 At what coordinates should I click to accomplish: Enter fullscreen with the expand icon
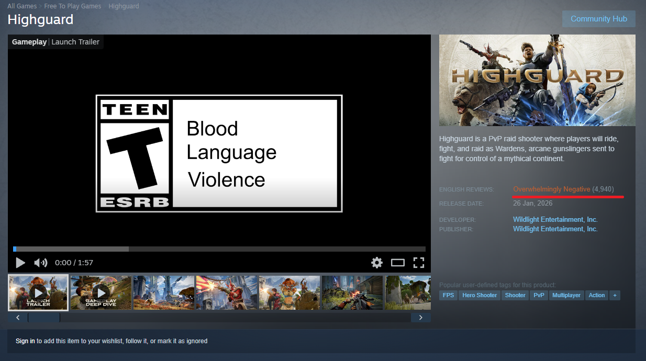tap(418, 263)
